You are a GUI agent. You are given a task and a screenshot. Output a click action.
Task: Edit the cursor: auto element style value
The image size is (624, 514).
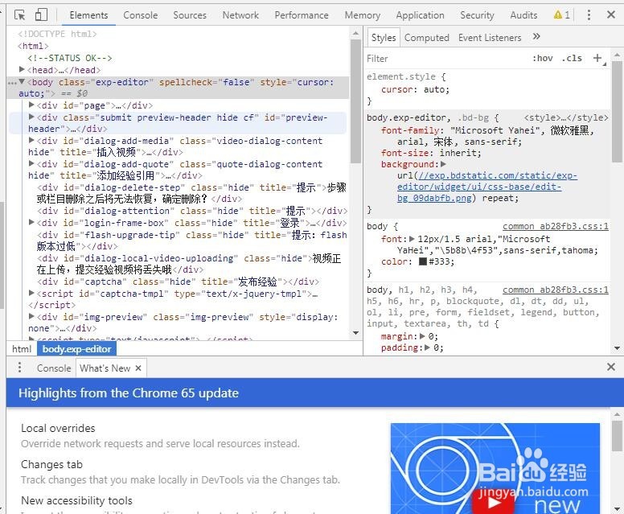435,89
